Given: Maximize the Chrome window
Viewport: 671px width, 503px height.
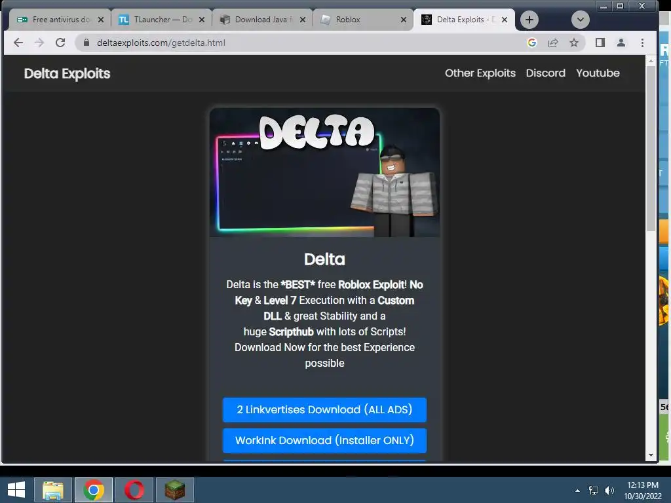Looking at the screenshot, I should (620, 7).
